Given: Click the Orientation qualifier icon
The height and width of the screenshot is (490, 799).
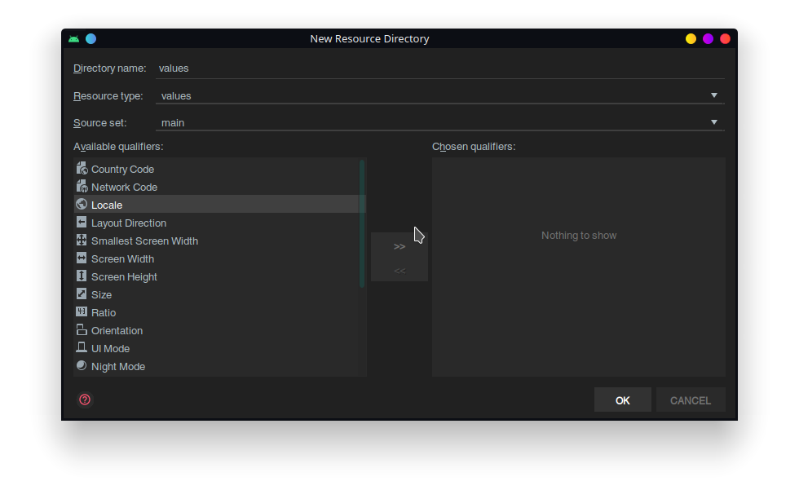Looking at the screenshot, I should point(82,329).
